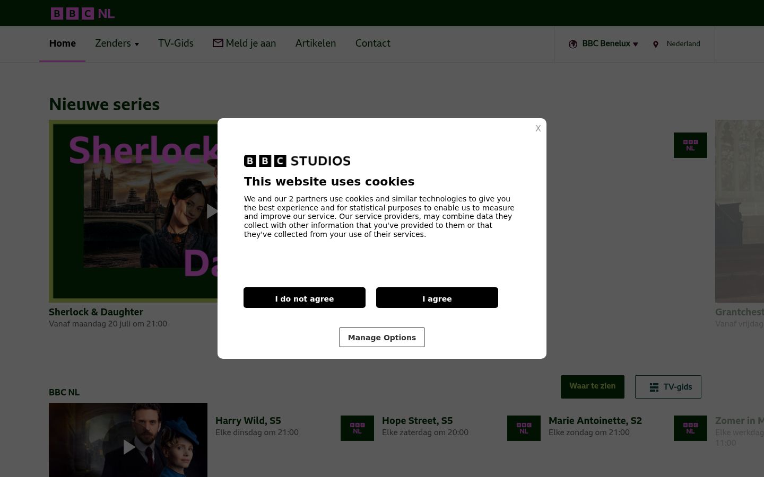Image resolution: width=764 pixels, height=477 pixels.
Task: Select the Nederland location label
Action: click(x=683, y=43)
